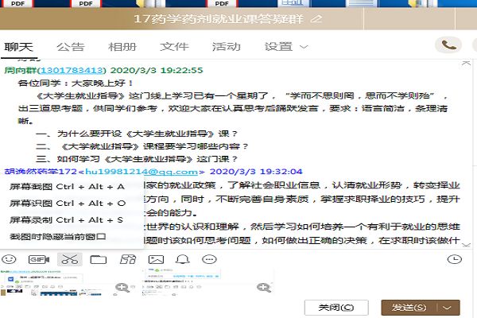Click the scissors screenshot tool
Image resolution: width=477 pixels, height=318 pixels.
(x=70, y=259)
